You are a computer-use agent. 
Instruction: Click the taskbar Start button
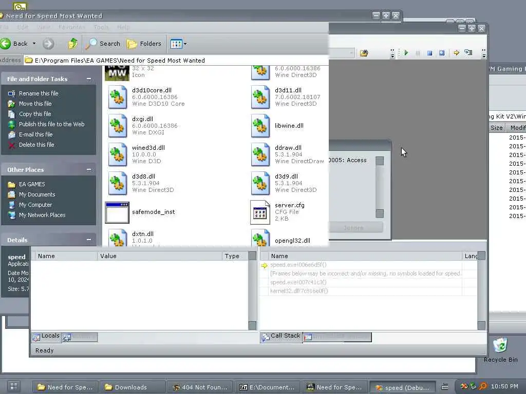[x=14, y=386]
